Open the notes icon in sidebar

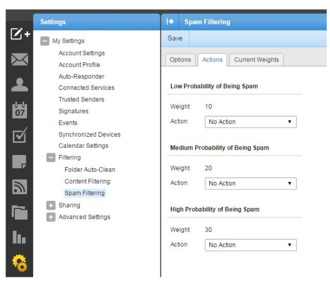tap(19, 162)
